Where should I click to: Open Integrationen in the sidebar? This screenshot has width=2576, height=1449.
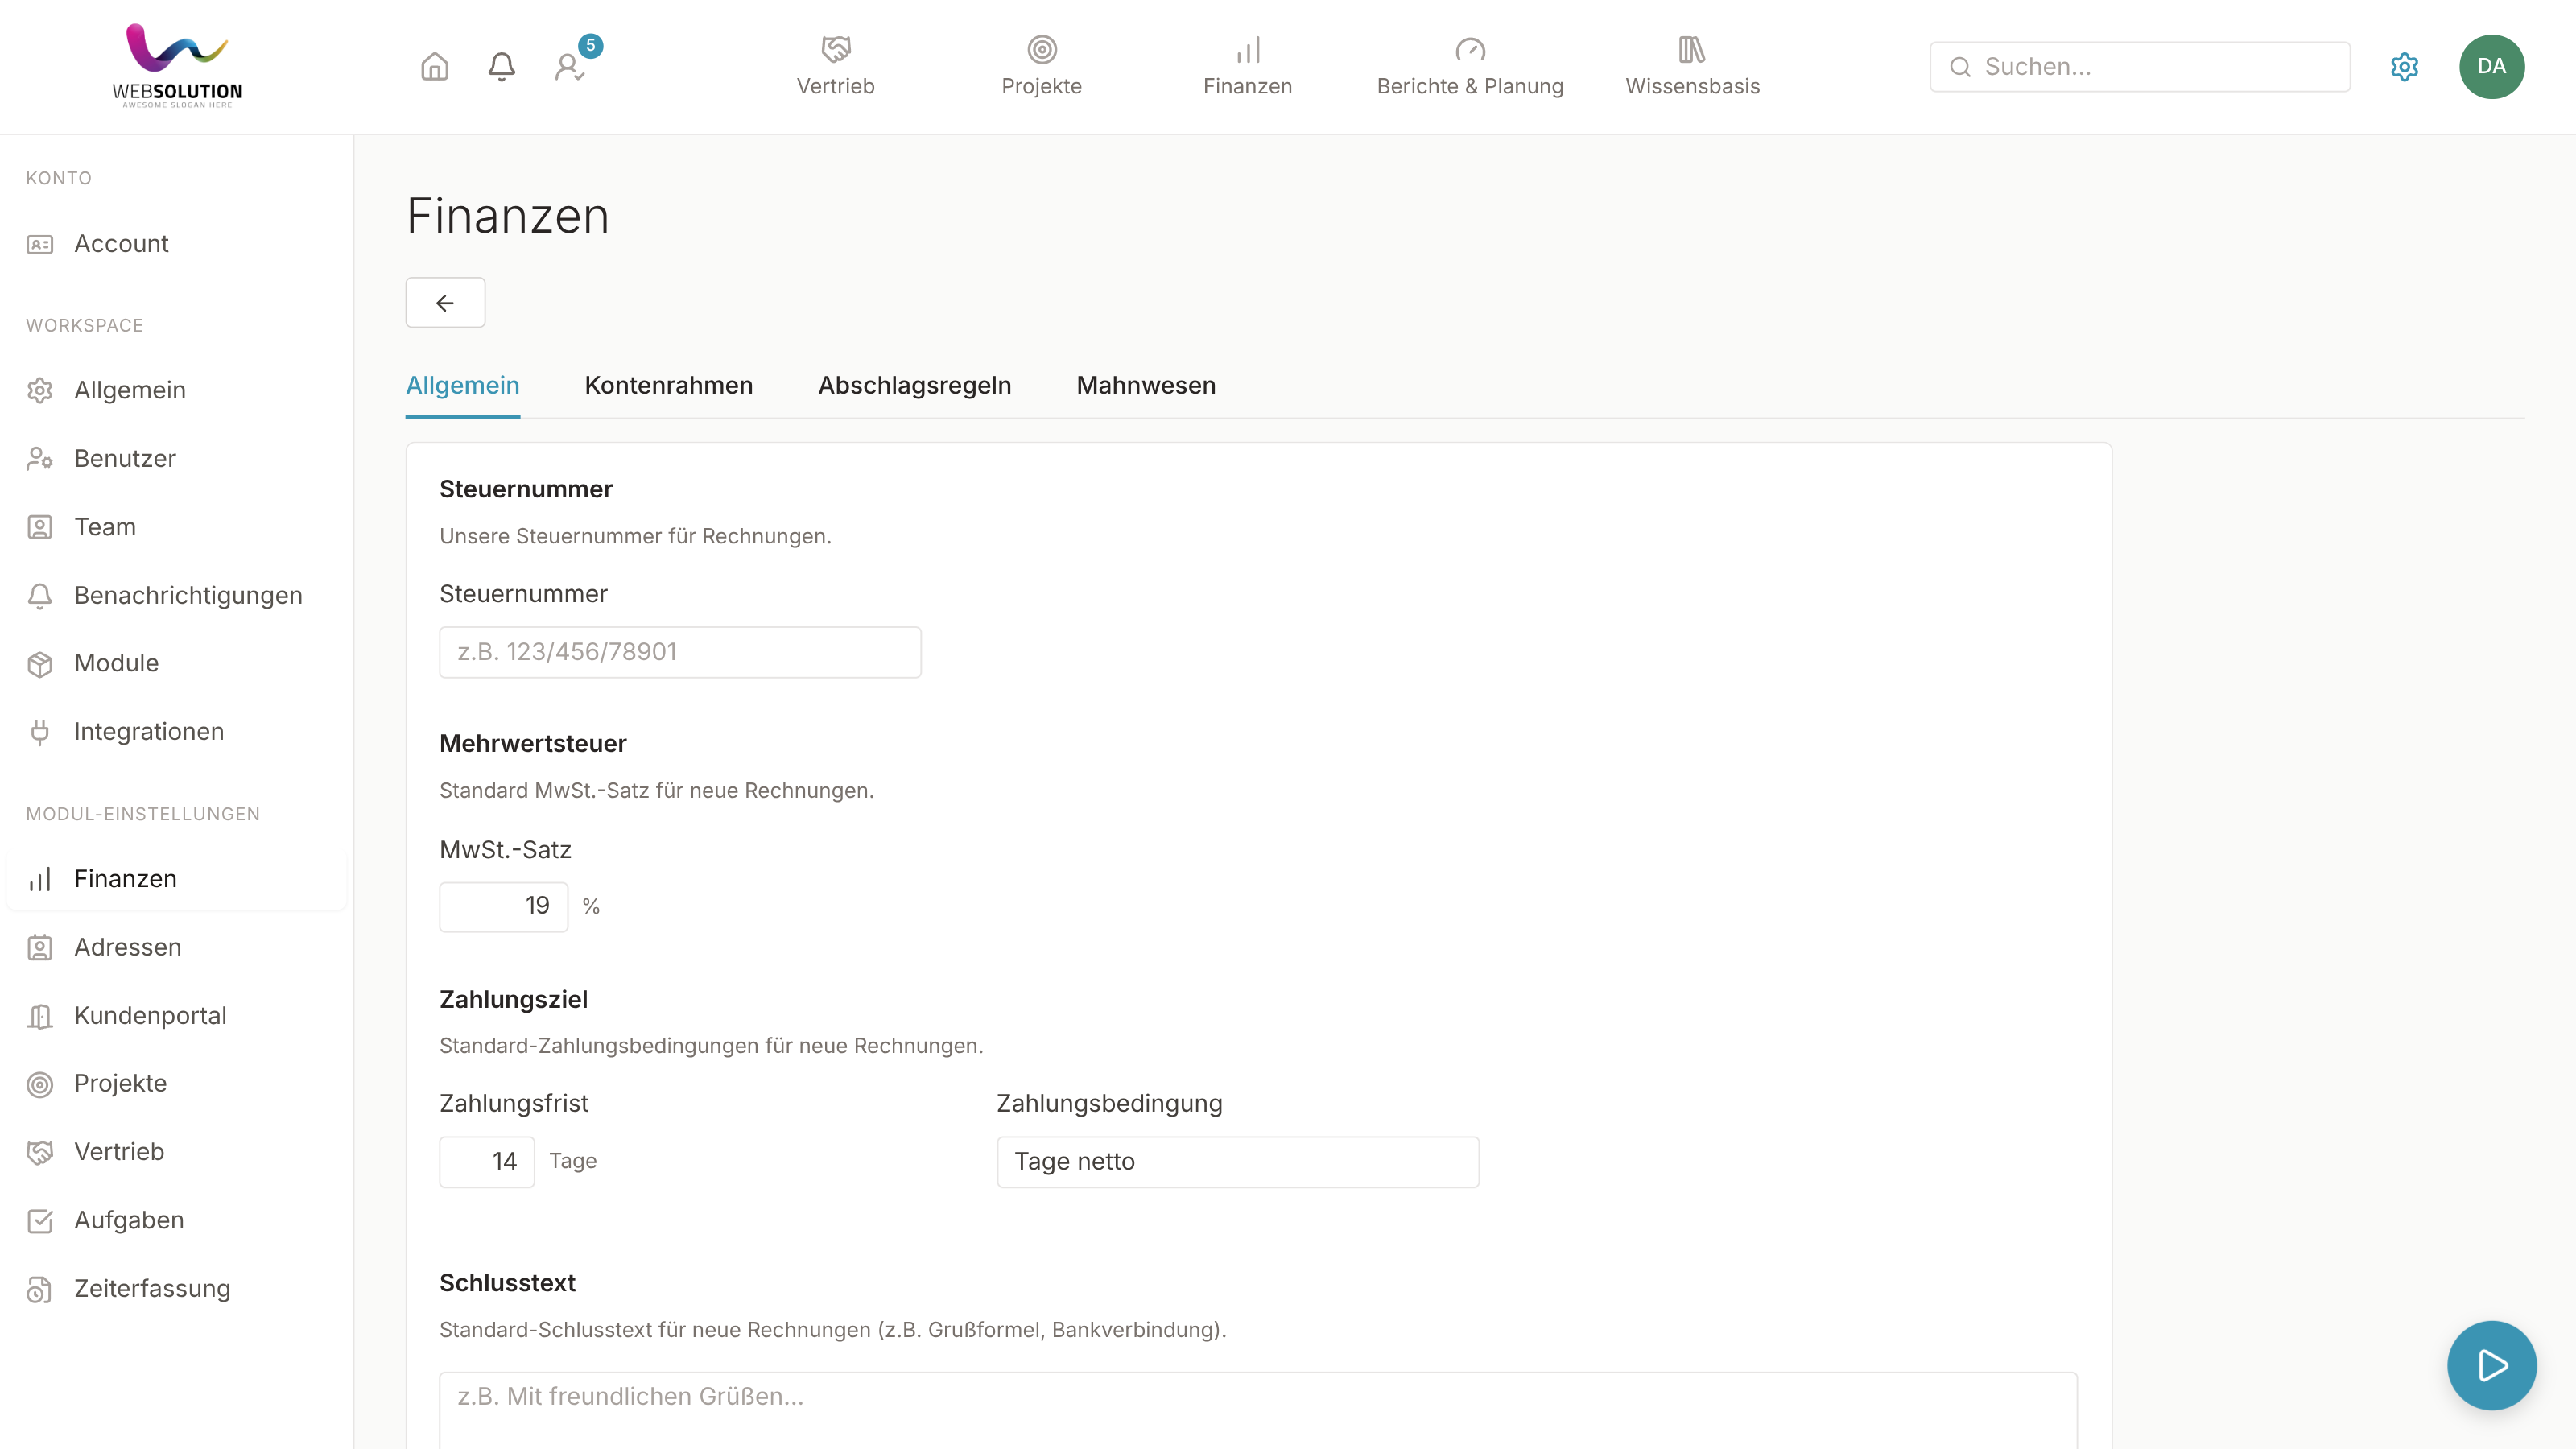[x=176, y=732]
